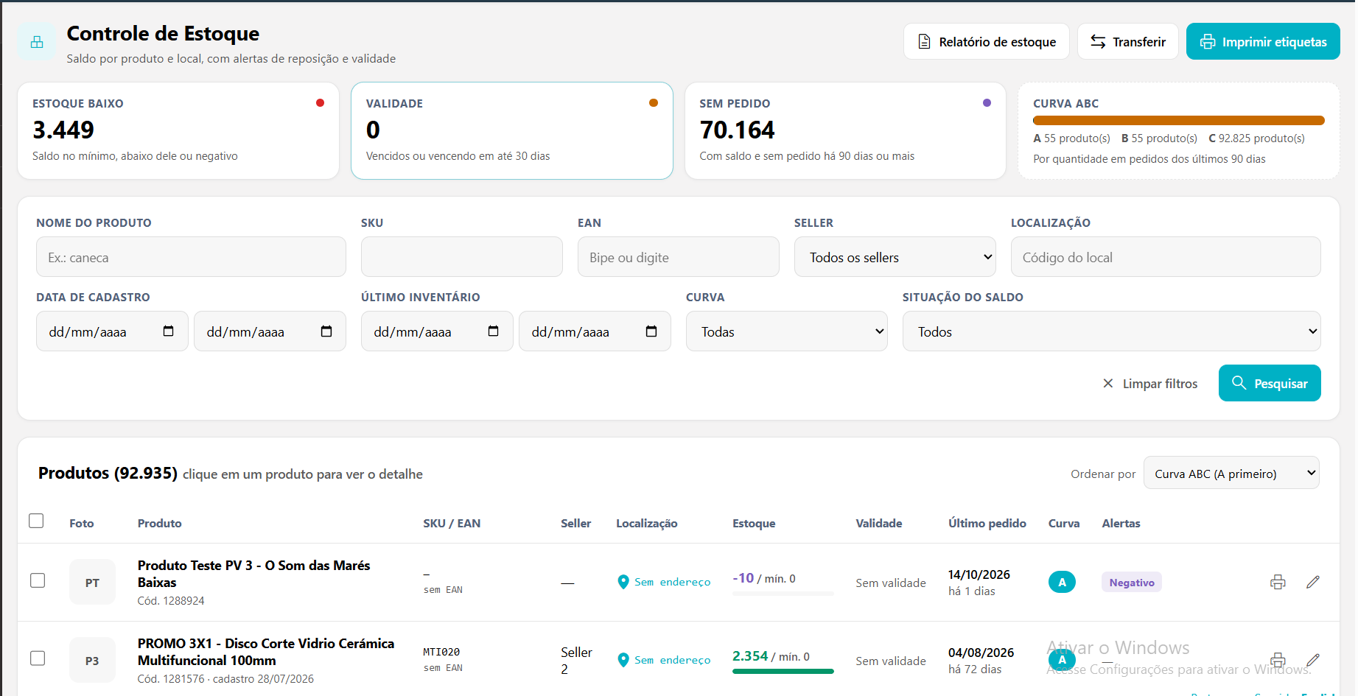The width and height of the screenshot is (1358, 696).
Task: Open calendar for first Data de Cadastro date
Action: (x=168, y=331)
